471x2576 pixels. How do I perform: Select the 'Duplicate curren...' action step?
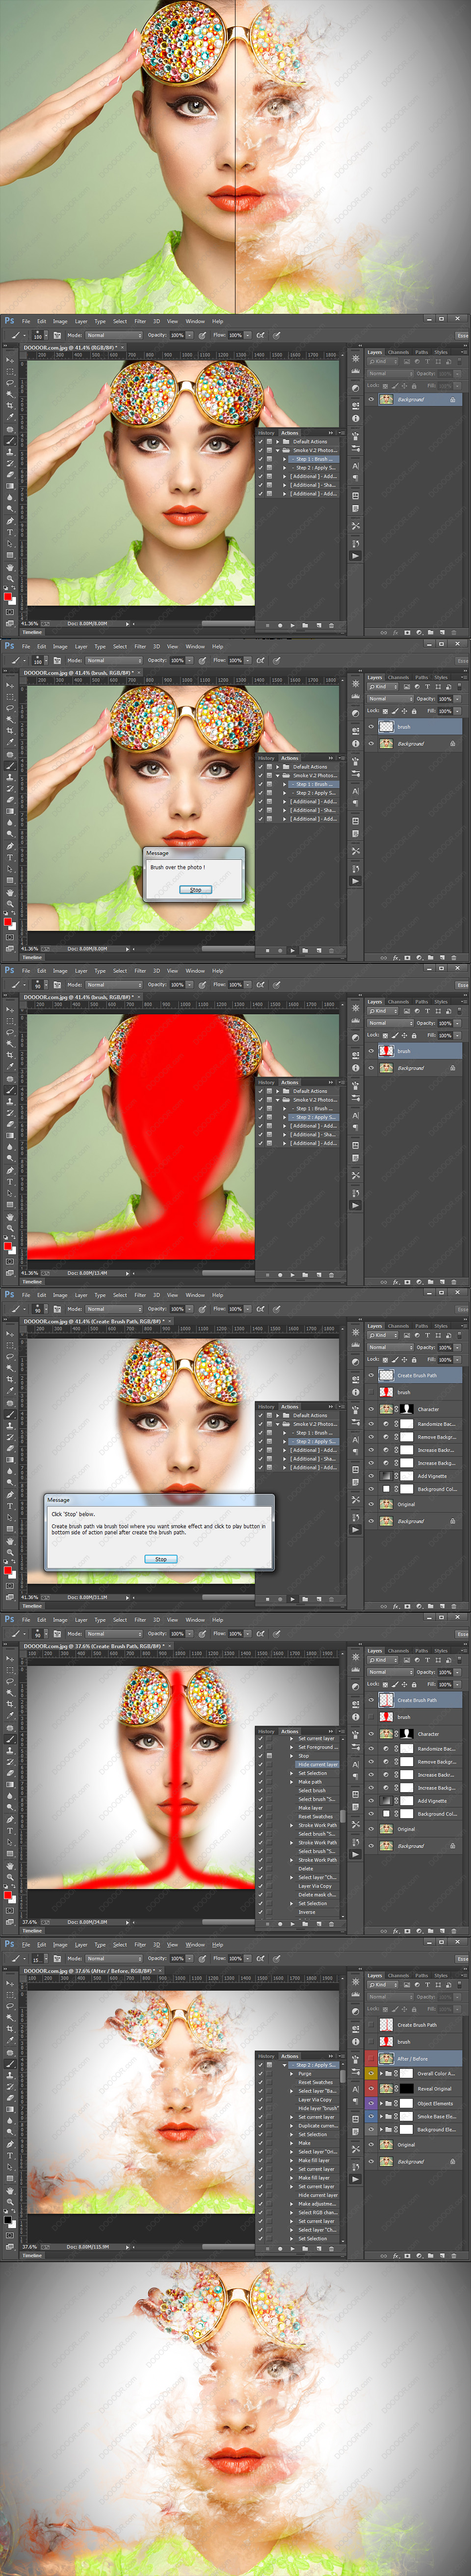316,2126
